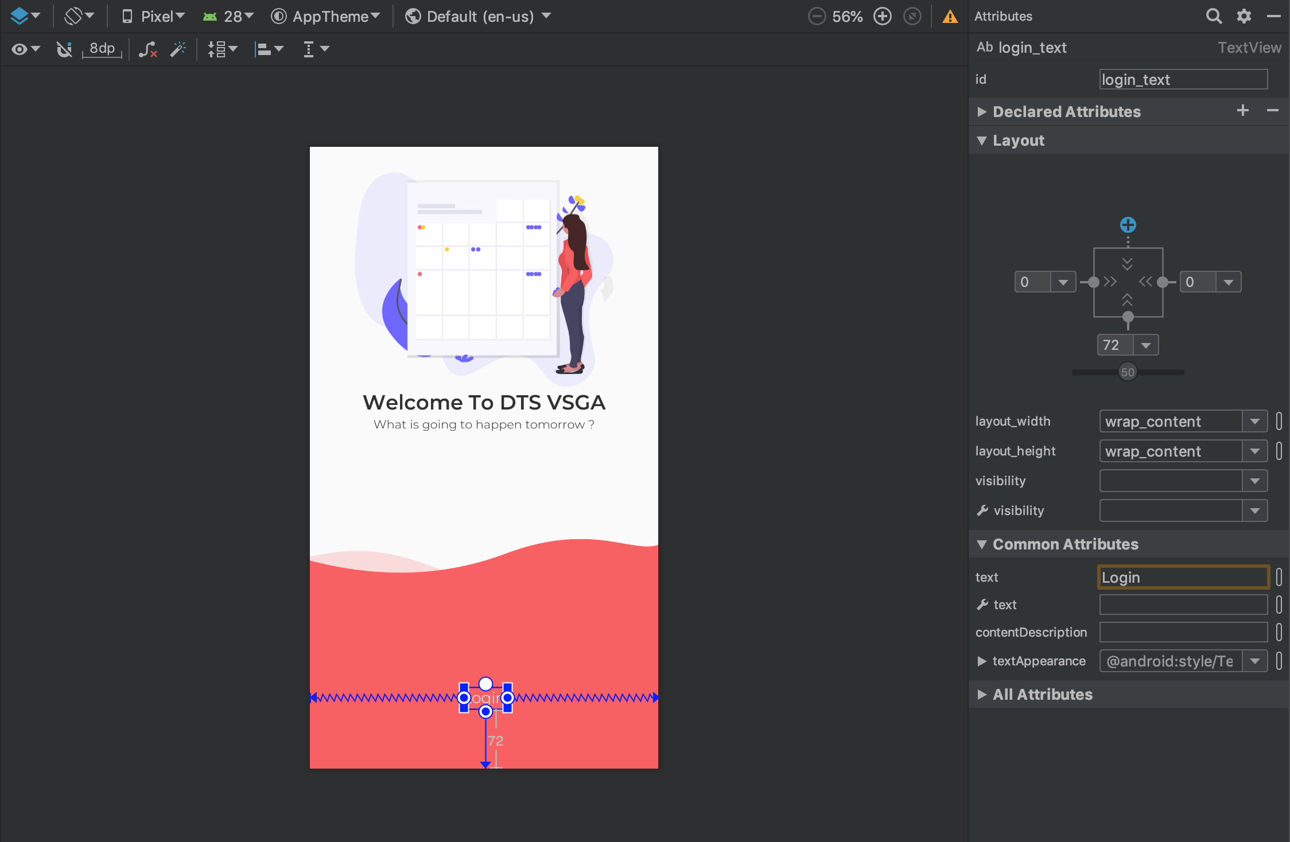The width and height of the screenshot is (1290, 842).
Task: Adjust the bottom margin value slider
Action: click(1128, 371)
